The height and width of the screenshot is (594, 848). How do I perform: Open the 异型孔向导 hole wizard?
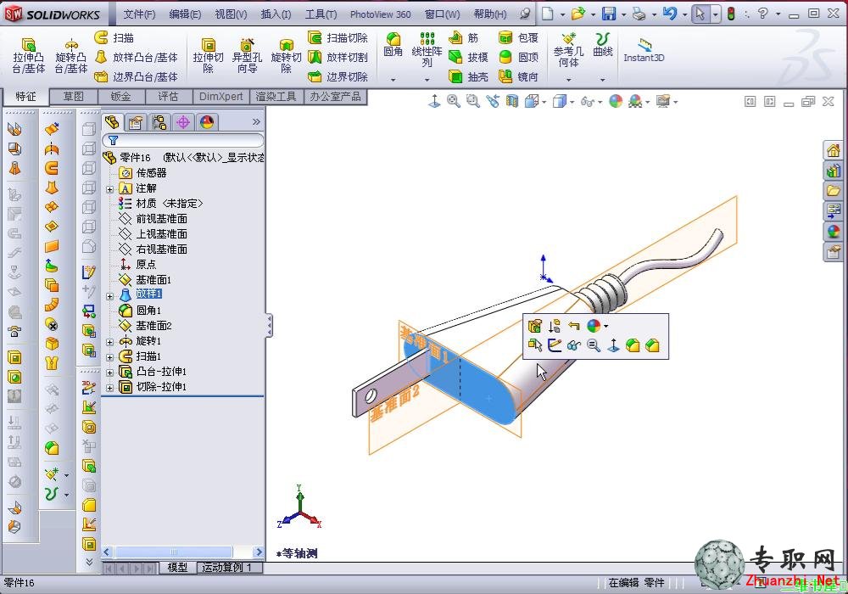[247, 55]
